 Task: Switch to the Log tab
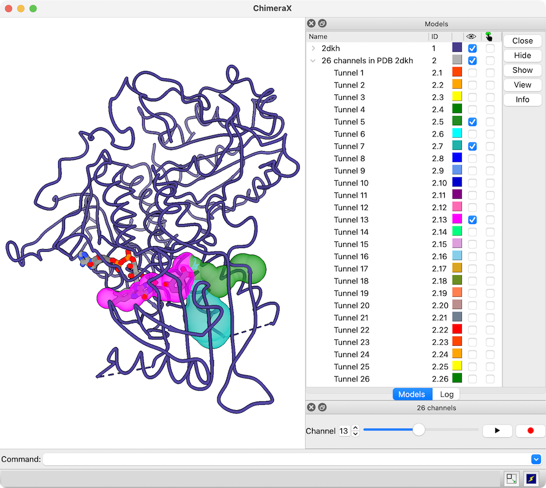447,394
